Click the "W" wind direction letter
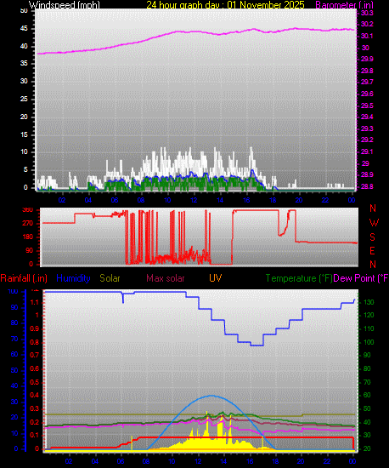This screenshot has width=389, height=468. [374, 223]
